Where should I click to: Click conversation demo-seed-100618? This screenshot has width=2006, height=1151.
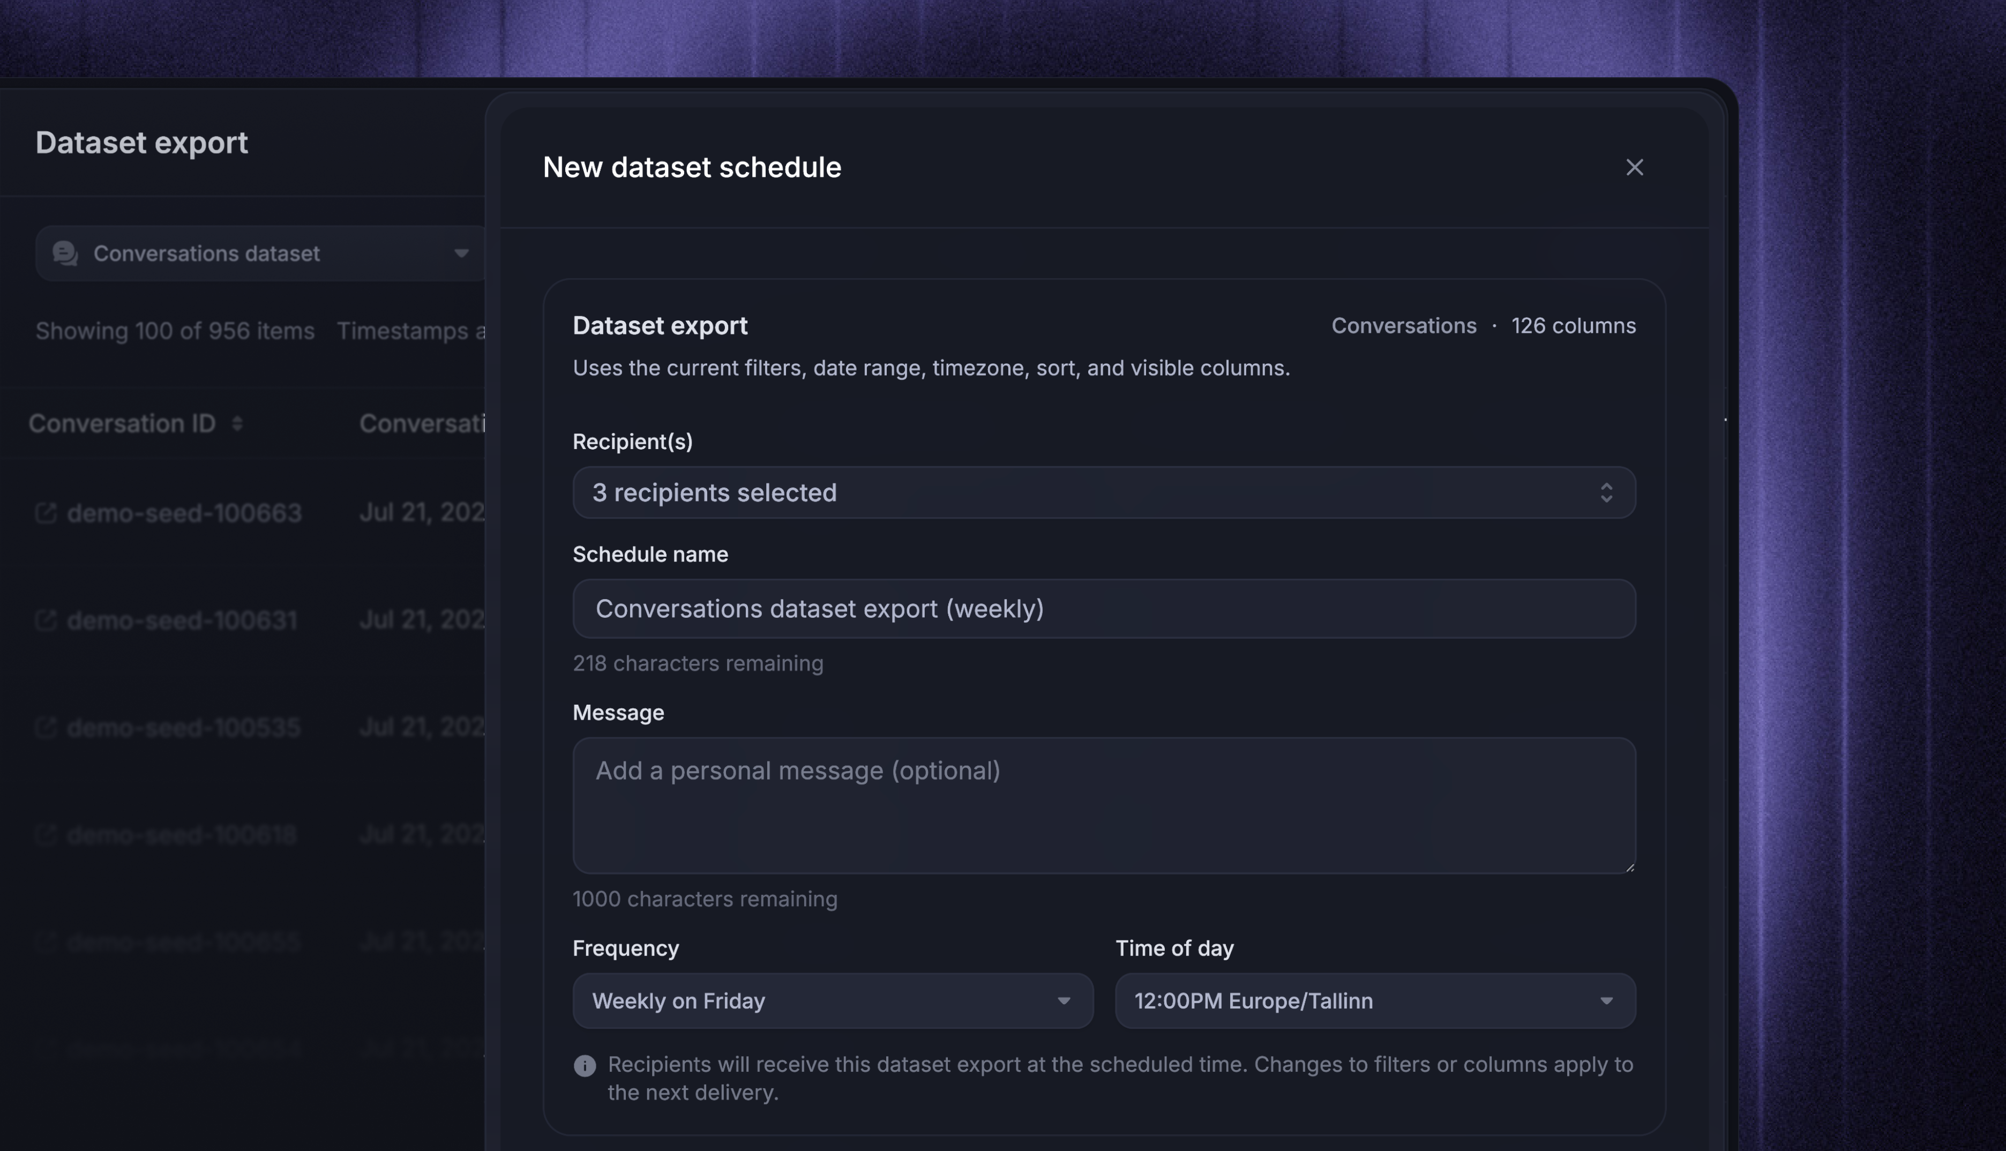point(182,835)
